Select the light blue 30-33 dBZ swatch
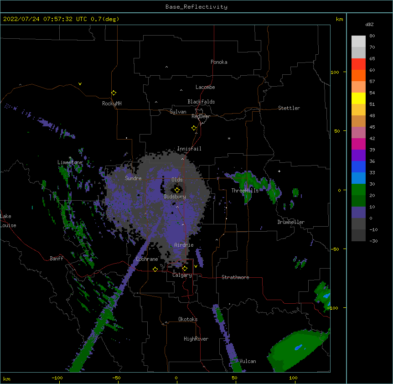 point(358,178)
